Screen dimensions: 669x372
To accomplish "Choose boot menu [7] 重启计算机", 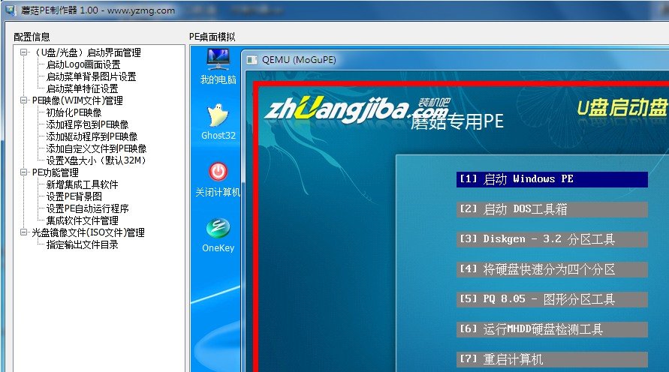I will coord(552,359).
